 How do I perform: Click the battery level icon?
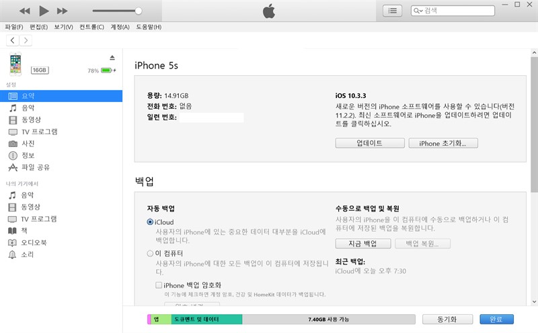point(107,70)
